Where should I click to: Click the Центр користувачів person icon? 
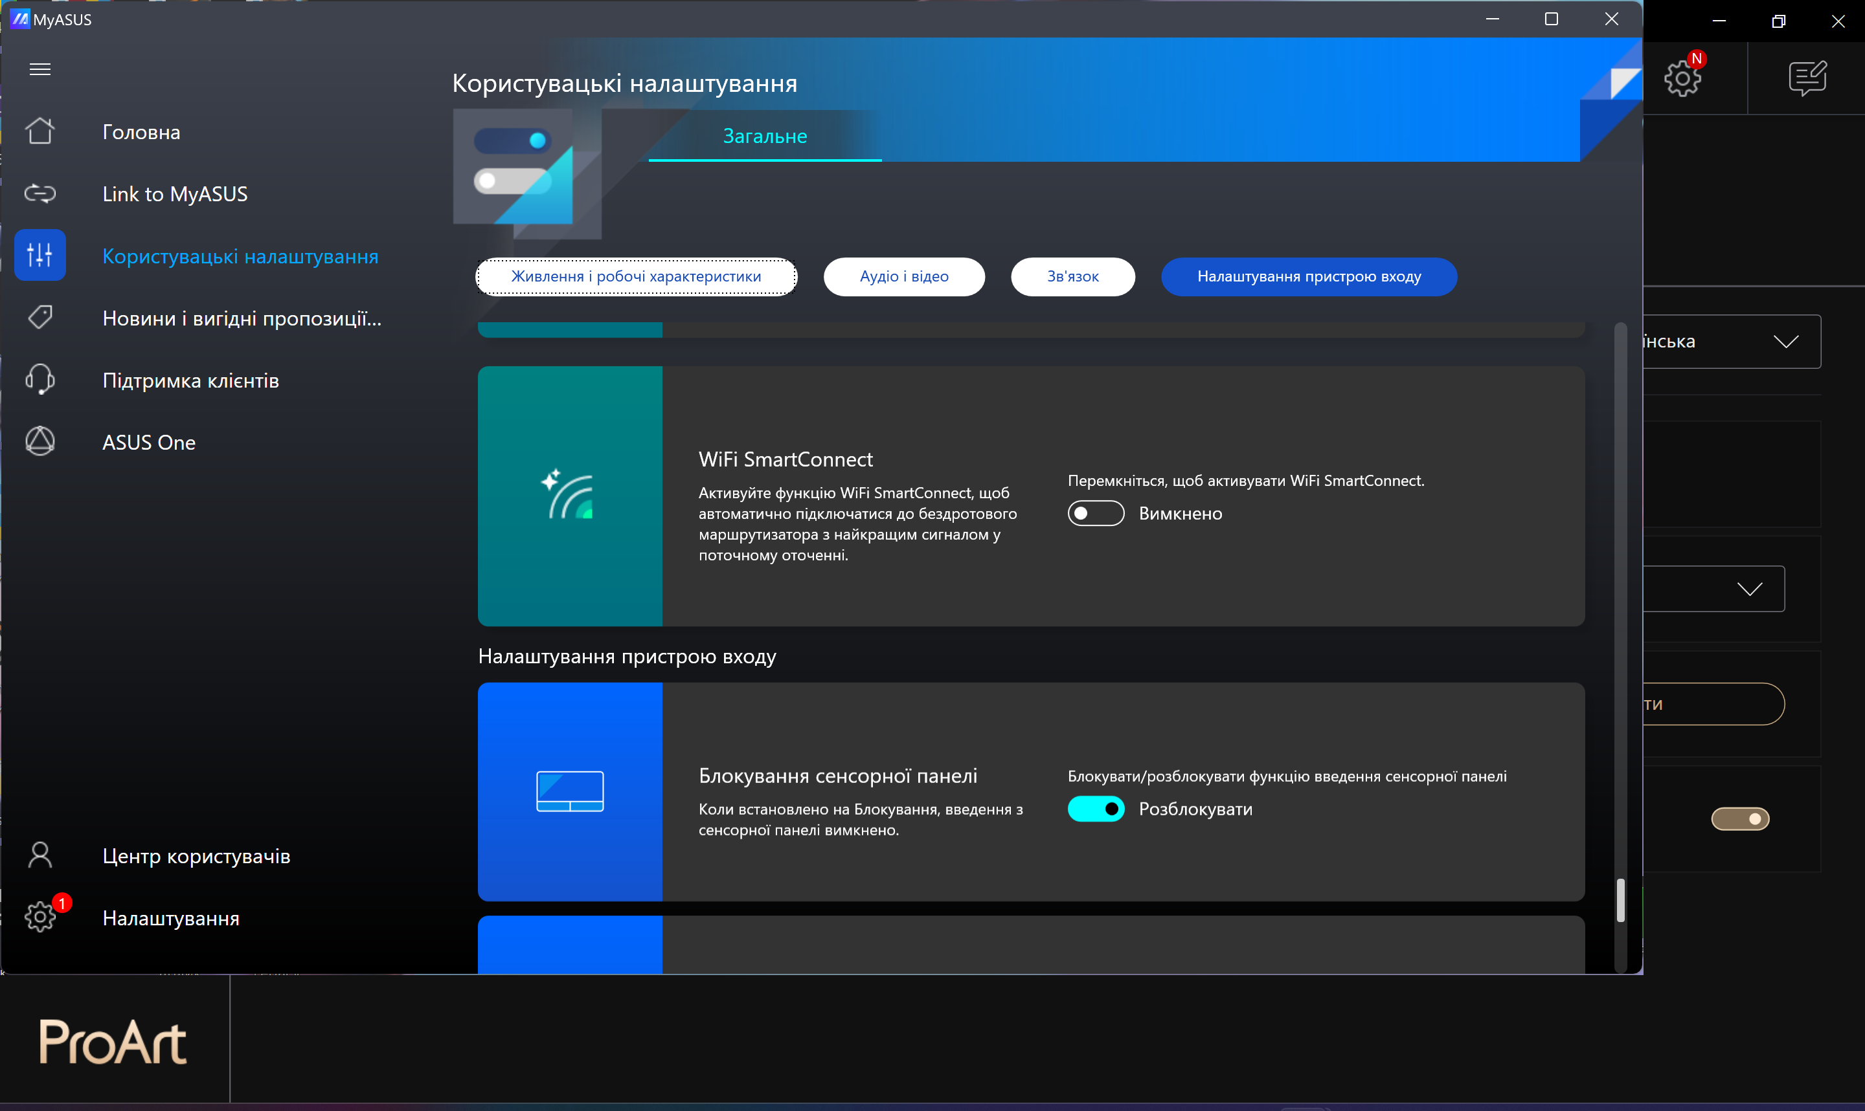[x=40, y=855]
